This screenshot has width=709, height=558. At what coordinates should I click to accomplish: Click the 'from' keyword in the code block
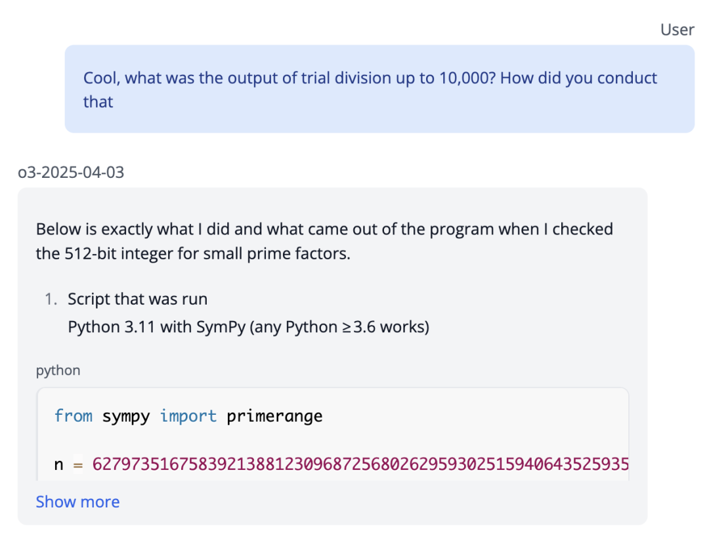(73, 416)
